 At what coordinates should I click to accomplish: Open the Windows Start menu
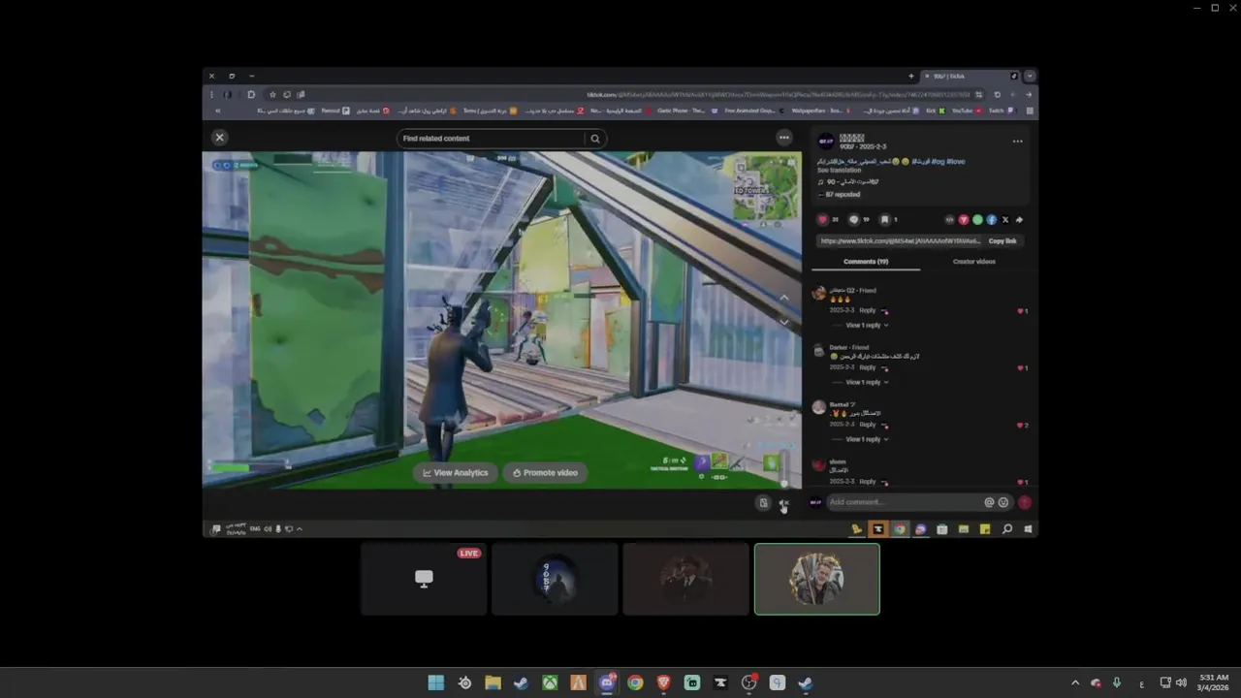436,682
